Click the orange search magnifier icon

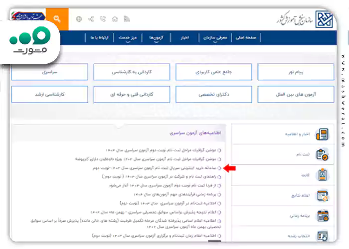point(57,19)
